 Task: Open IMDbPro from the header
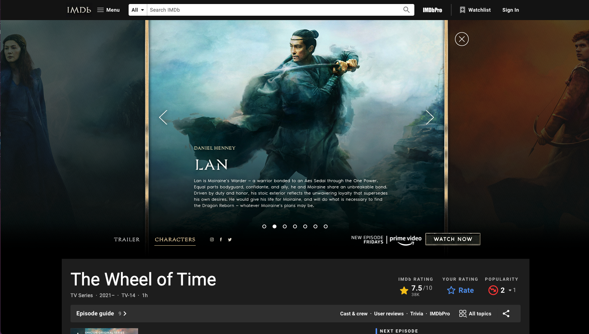[x=433, y=10]
